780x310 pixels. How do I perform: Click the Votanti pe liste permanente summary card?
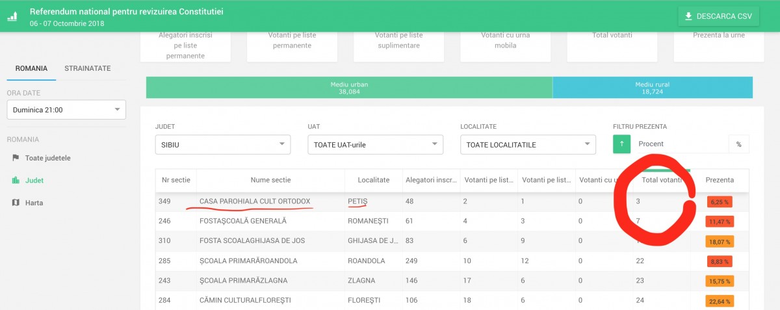coord(292,45)
